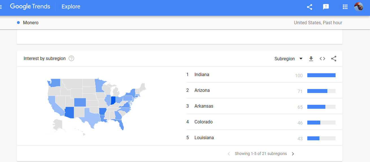Image resolution: width=370 pixels, height=162 pixels.
Task: Open the hamburger main menu
Action: click(x=1, y=7)
